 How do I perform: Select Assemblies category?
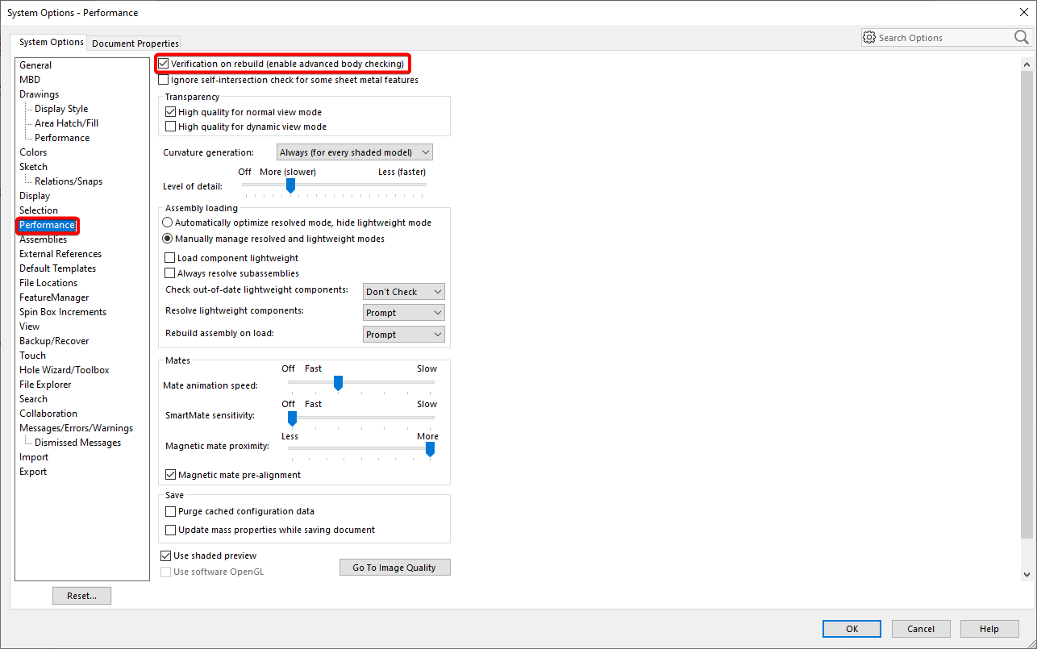(x=44, y=239)
